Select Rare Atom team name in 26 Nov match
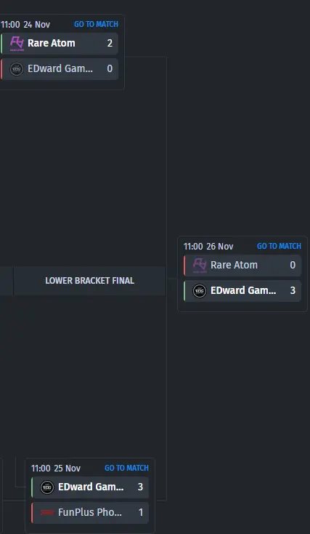 (234, 265)
